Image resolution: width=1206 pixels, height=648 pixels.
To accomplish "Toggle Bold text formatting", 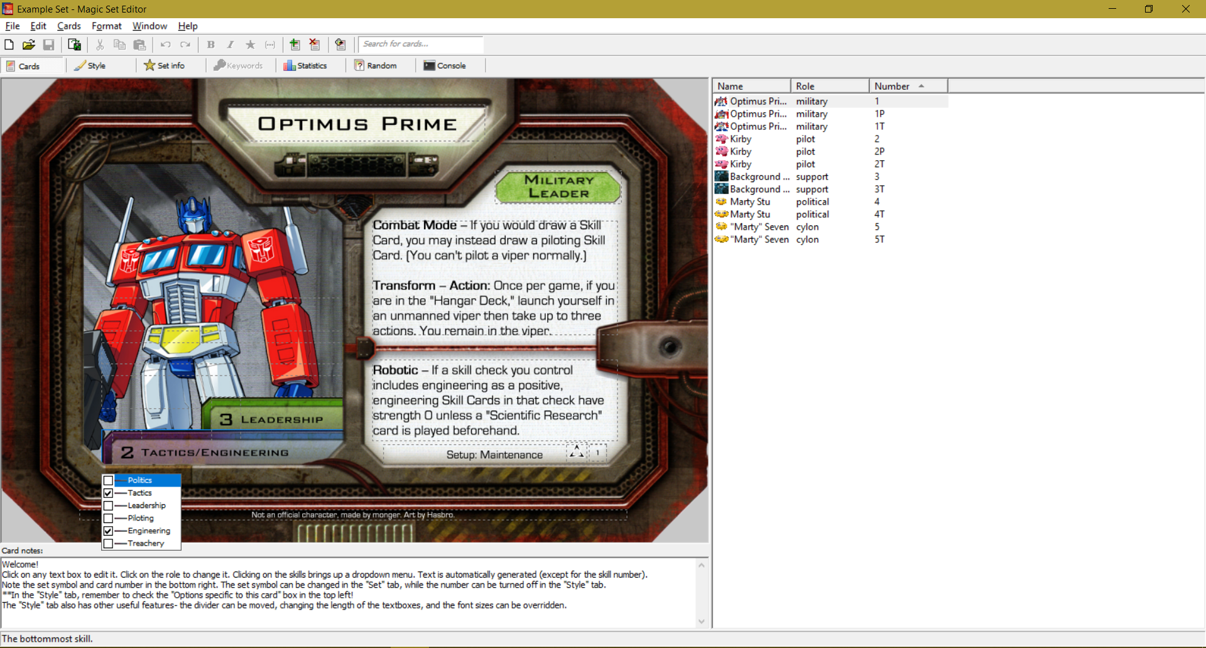I will (211, 45).
